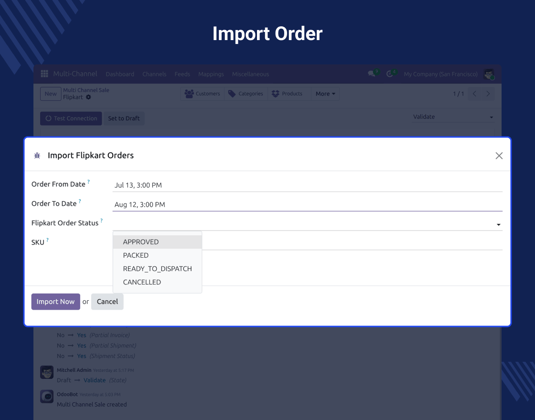Select READY_TO_DISPATCH order status
The height and width of the screenshot is (420, 535).
(x=157, y=269)
